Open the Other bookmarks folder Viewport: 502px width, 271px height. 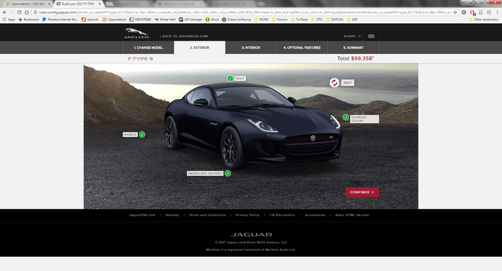click(x=483, y=19)
